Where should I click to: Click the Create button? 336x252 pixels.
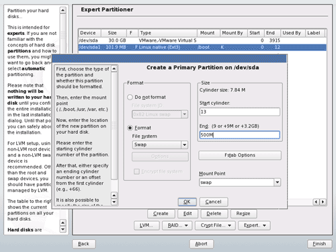coord(161,214)
